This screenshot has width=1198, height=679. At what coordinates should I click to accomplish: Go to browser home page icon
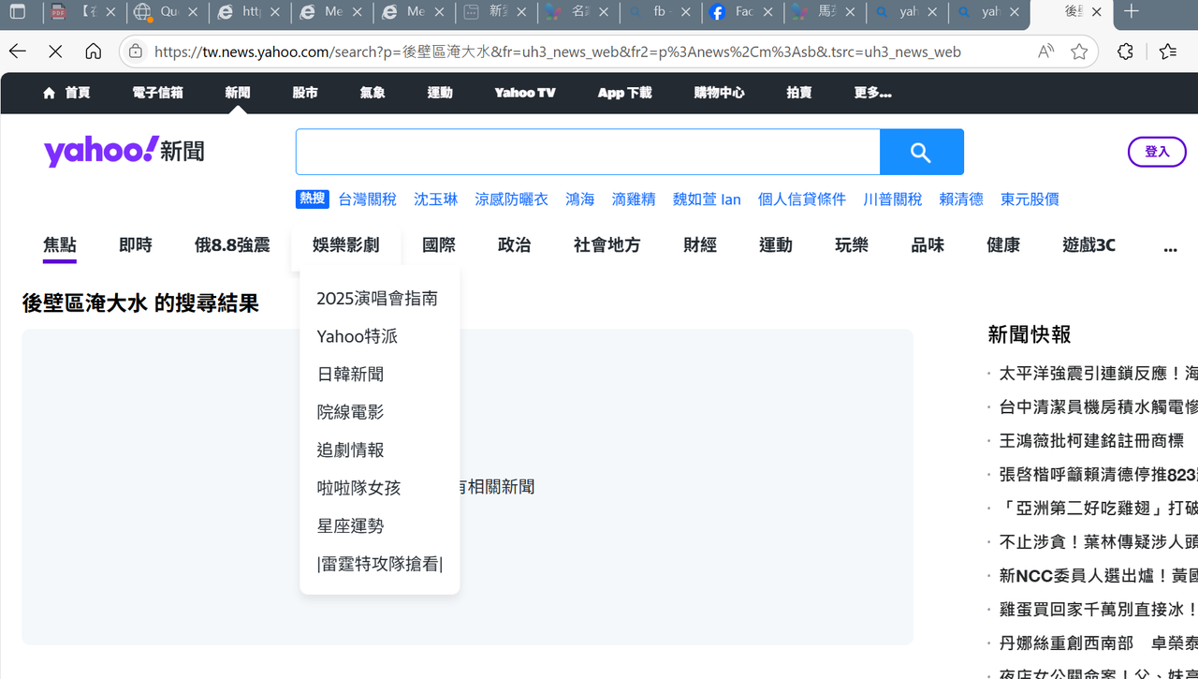[93, 52]
